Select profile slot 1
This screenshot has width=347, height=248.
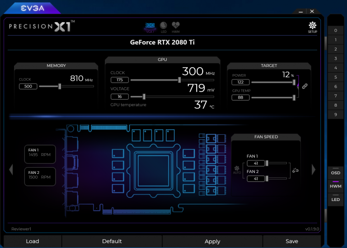336,40
